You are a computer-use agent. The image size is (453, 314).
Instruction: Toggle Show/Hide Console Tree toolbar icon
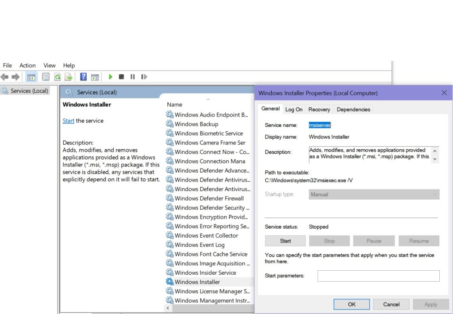click(x=31, y=77)
